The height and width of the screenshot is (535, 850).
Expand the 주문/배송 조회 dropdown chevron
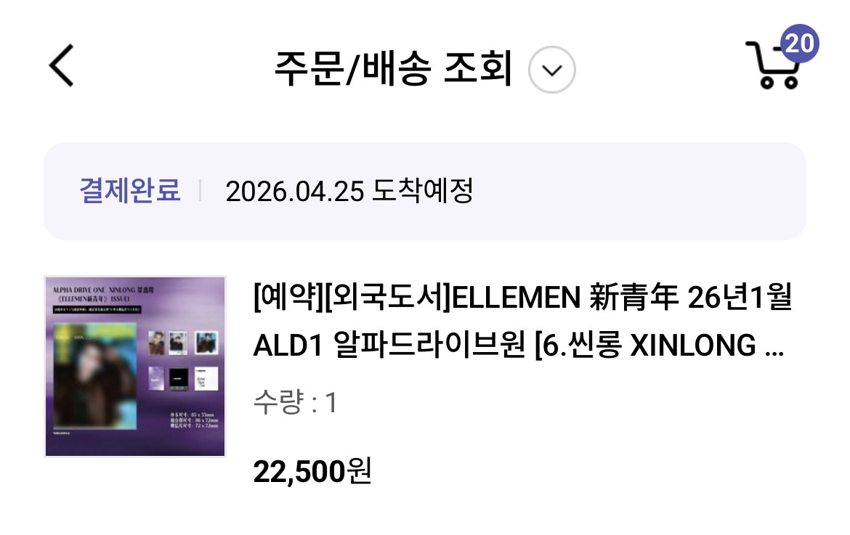coord(552,70)
